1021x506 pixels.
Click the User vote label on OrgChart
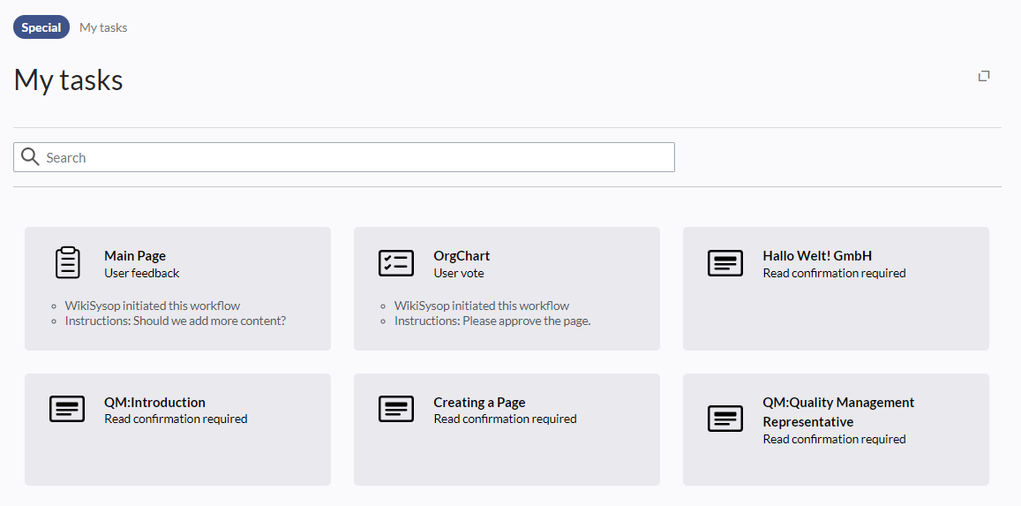(459, 273)
